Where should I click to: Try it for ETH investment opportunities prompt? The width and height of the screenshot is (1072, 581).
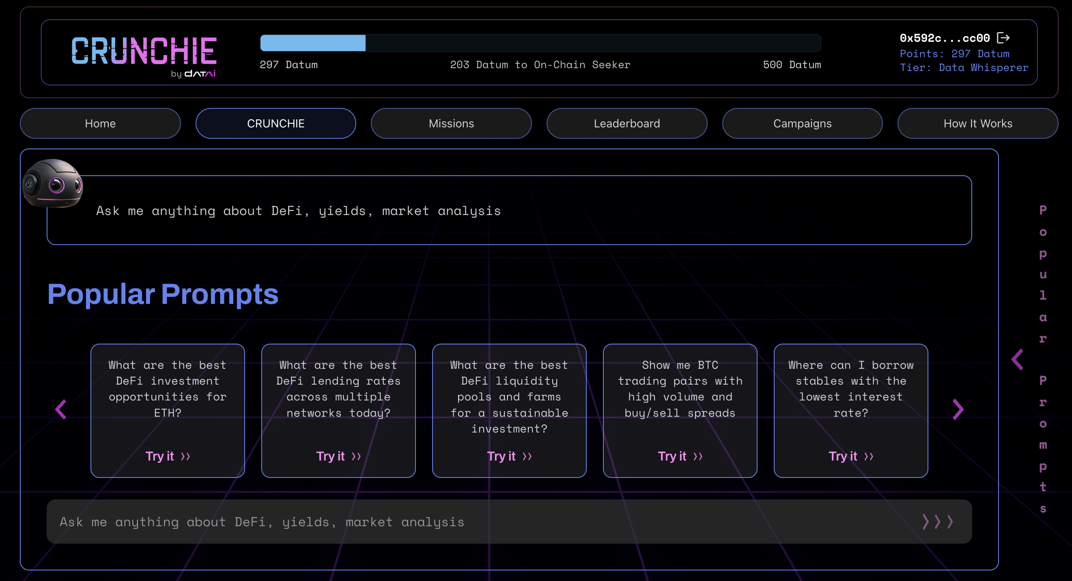pyautogui.click(x=168, y=456)
